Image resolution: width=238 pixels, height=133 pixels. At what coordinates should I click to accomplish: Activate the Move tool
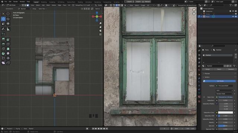3,19
